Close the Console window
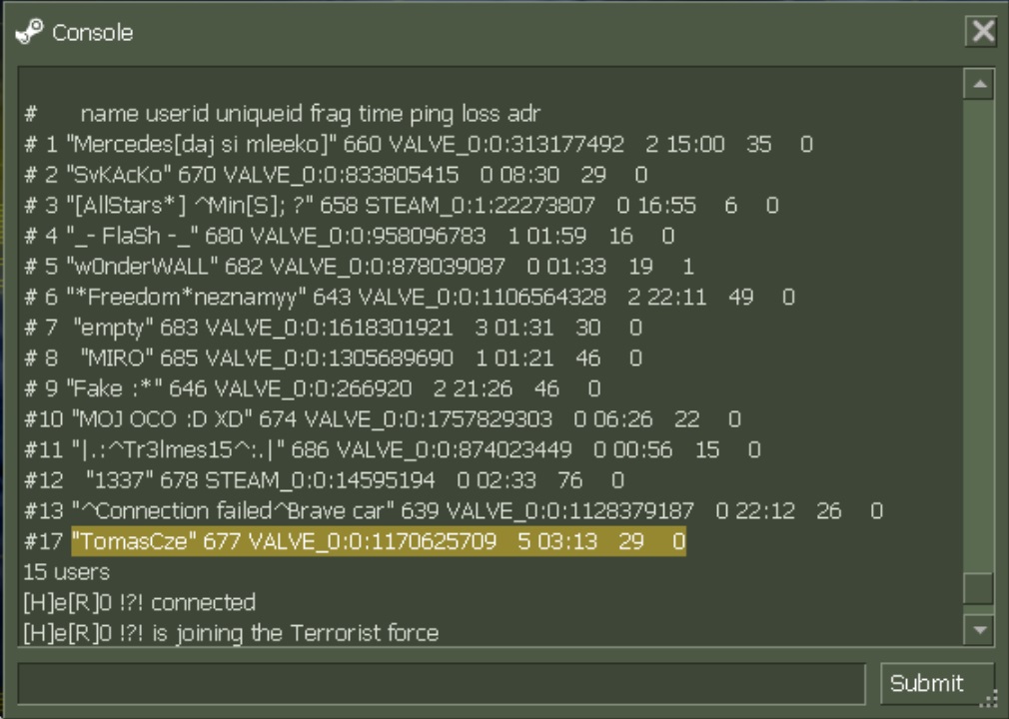The height and width of the screenshot is (719, 1009). coord(982,32)
